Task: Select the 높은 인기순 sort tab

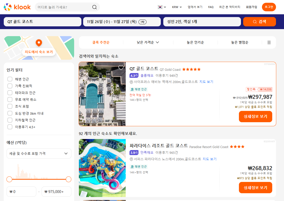Action: click(195, 42)
